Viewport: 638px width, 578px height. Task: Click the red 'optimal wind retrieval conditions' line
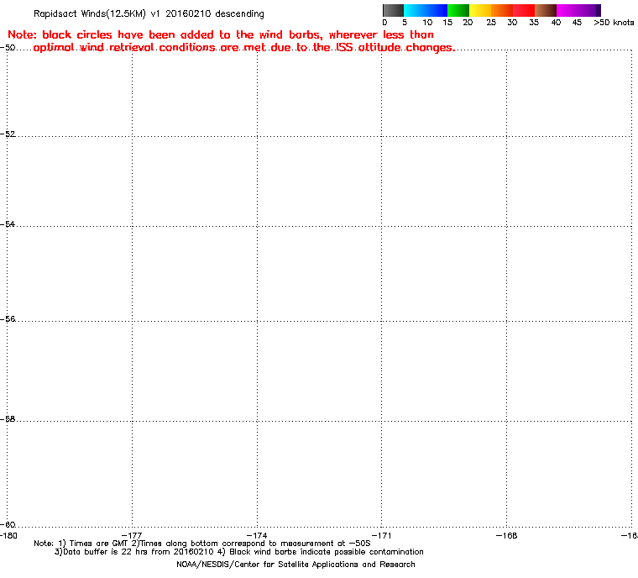[244, 48]
